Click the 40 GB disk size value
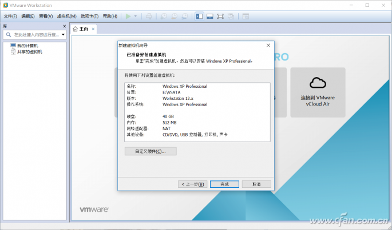Viewport: 392px width, 230px height. pos(168,116)
